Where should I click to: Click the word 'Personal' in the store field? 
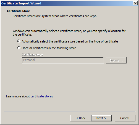click(x=29, y=60)
